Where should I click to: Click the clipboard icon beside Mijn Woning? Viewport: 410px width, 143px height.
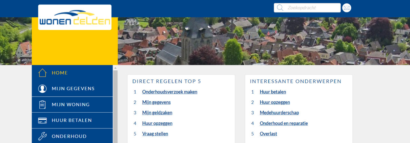tap(42, 104)
